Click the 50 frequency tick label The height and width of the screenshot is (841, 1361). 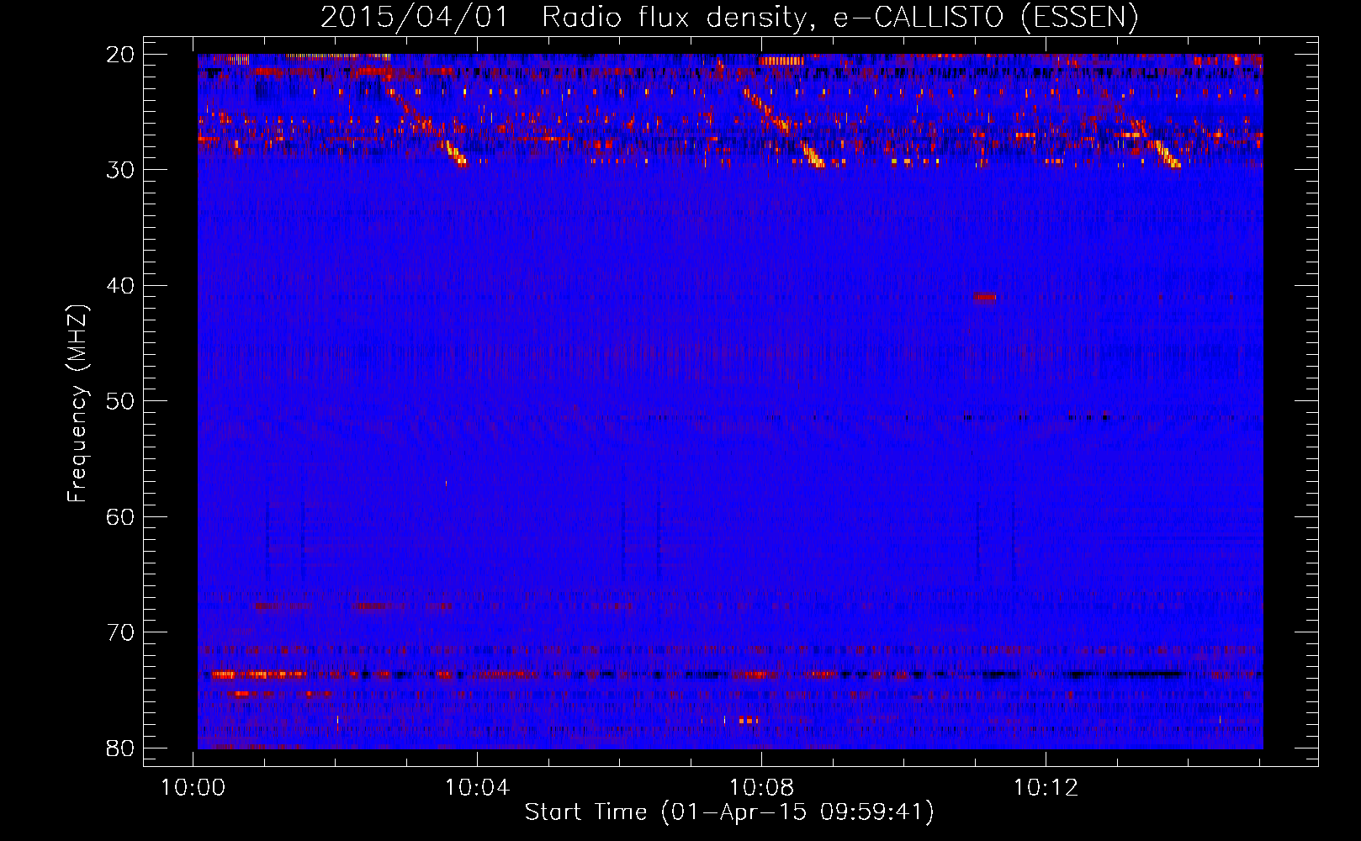121,401
